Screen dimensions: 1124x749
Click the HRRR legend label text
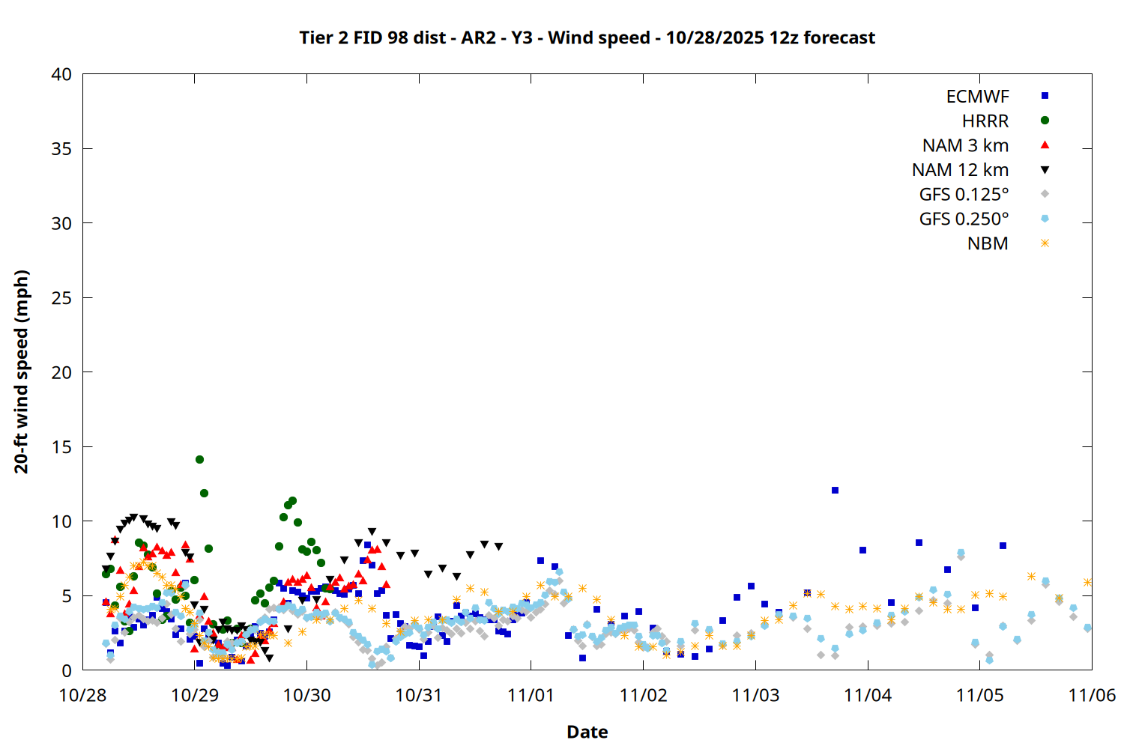(x=985, y=121)
